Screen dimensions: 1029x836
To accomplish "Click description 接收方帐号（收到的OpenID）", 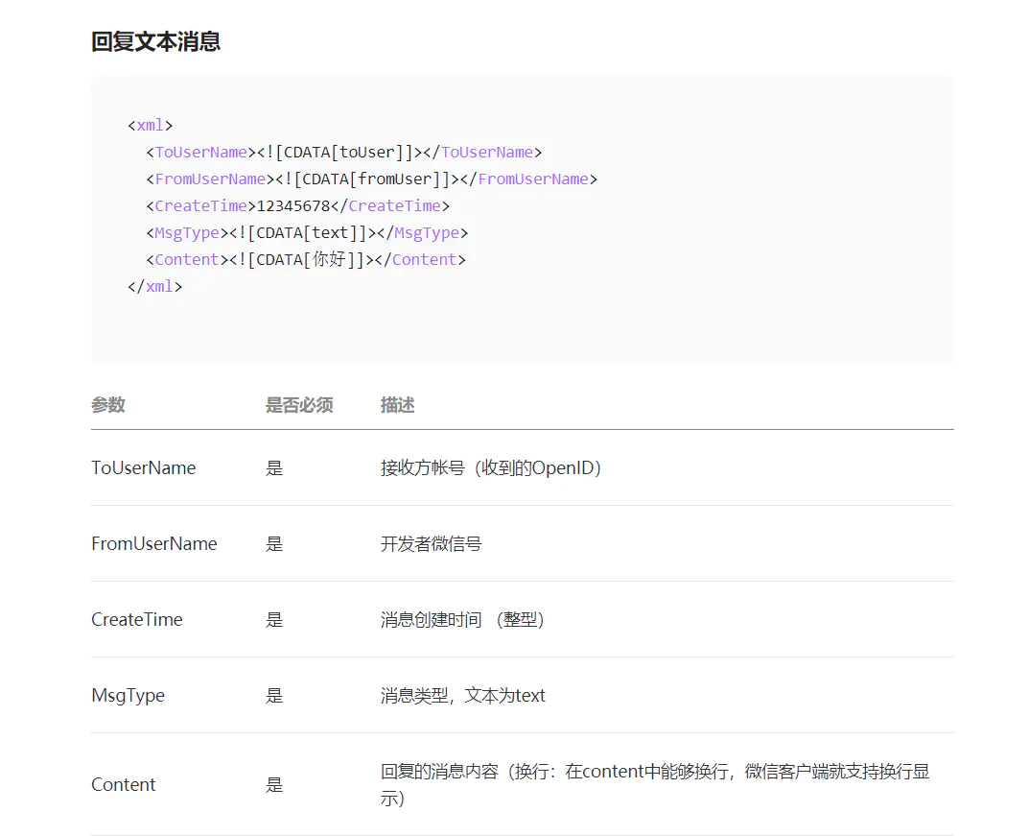I will 491,467.
